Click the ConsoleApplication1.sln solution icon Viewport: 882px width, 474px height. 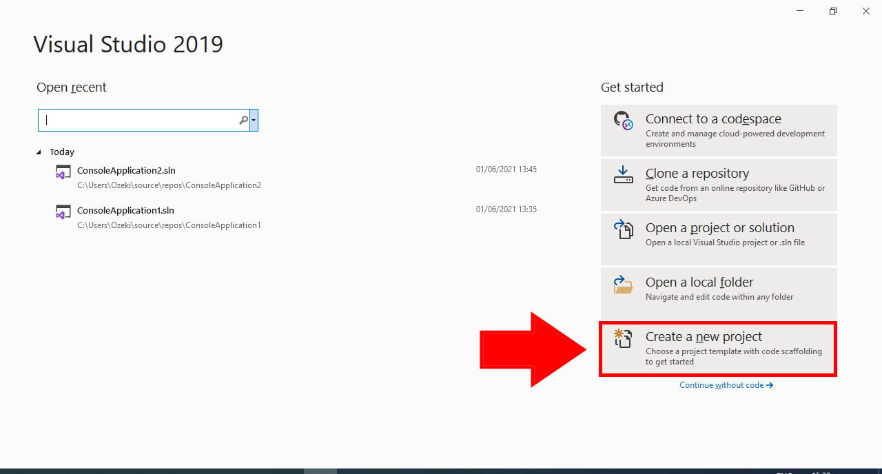point(63,212)
